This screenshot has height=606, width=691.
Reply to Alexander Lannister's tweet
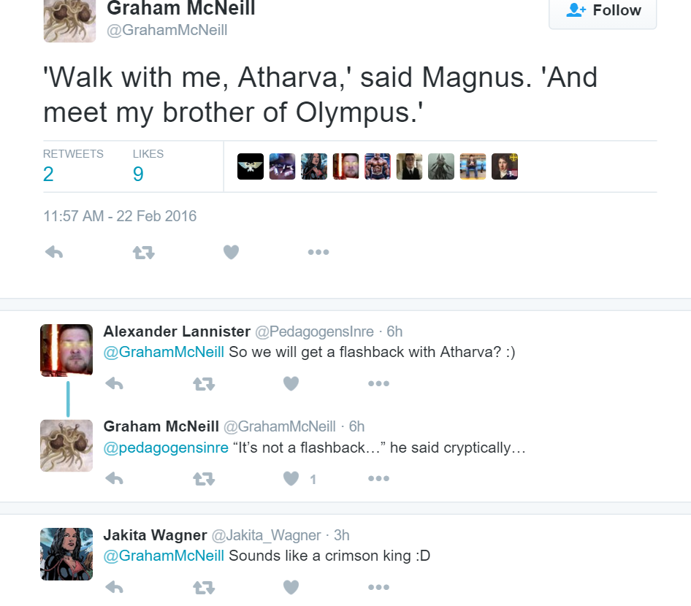[x=115, y=384]
